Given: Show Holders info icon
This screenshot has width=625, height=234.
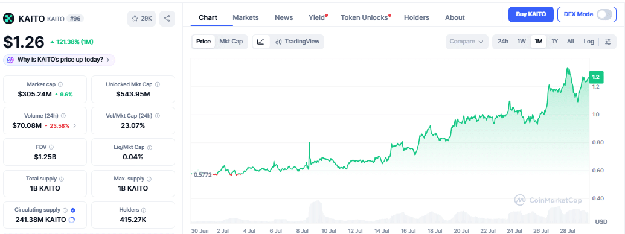Looking at the screenshot, I should pos(144,210).
